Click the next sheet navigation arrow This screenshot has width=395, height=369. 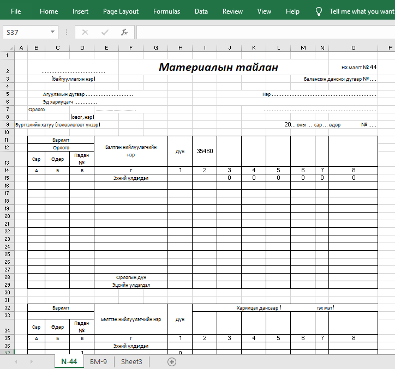coord(32,362)
